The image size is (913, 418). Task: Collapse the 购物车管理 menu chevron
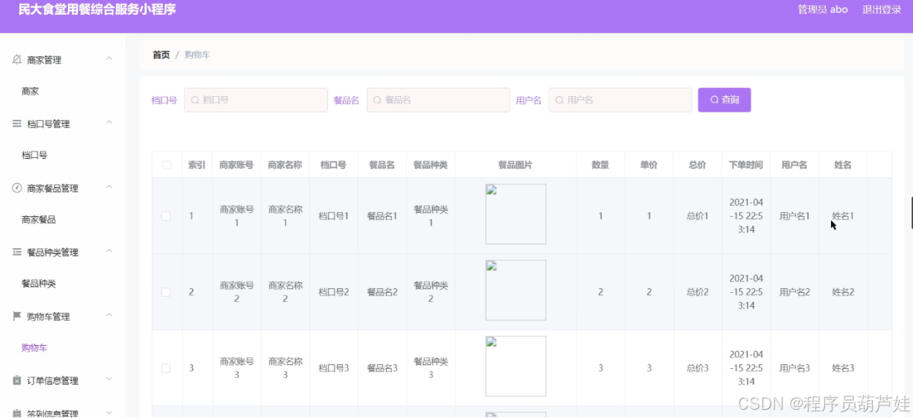click(110, 315)
